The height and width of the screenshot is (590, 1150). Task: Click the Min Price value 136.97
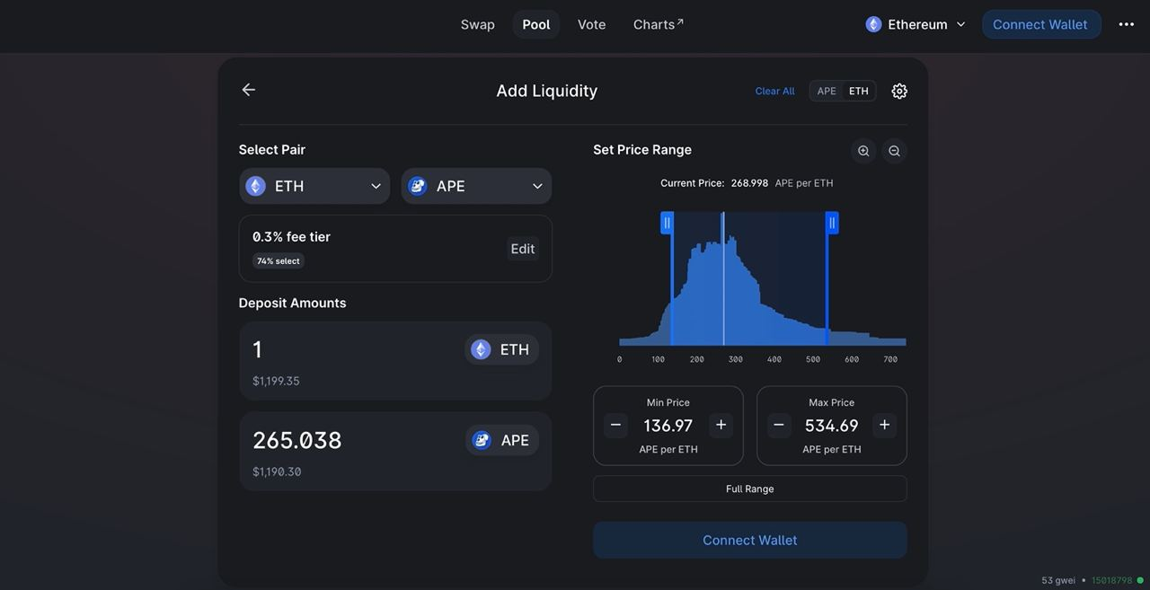[668, 426]
